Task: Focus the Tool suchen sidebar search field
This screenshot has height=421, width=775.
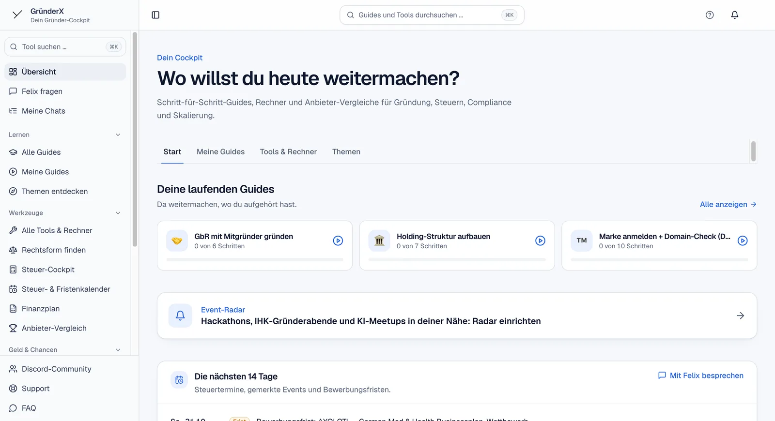Action: [65, 47]
